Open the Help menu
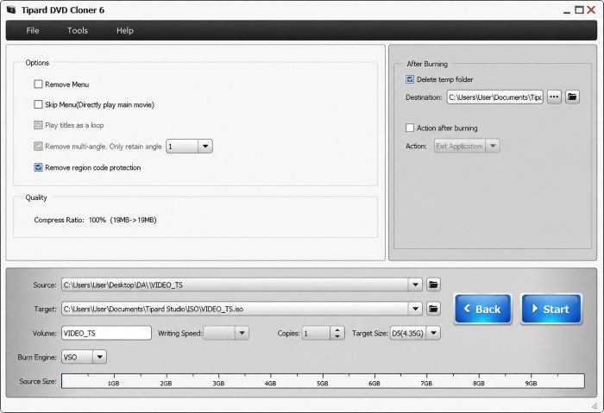The image size is (604, 413). click(125, 30)
